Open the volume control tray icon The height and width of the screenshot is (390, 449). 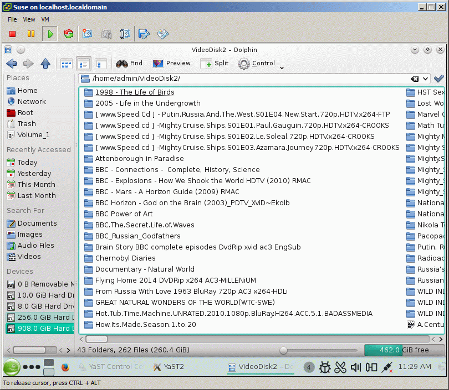(x=355, y=367)
